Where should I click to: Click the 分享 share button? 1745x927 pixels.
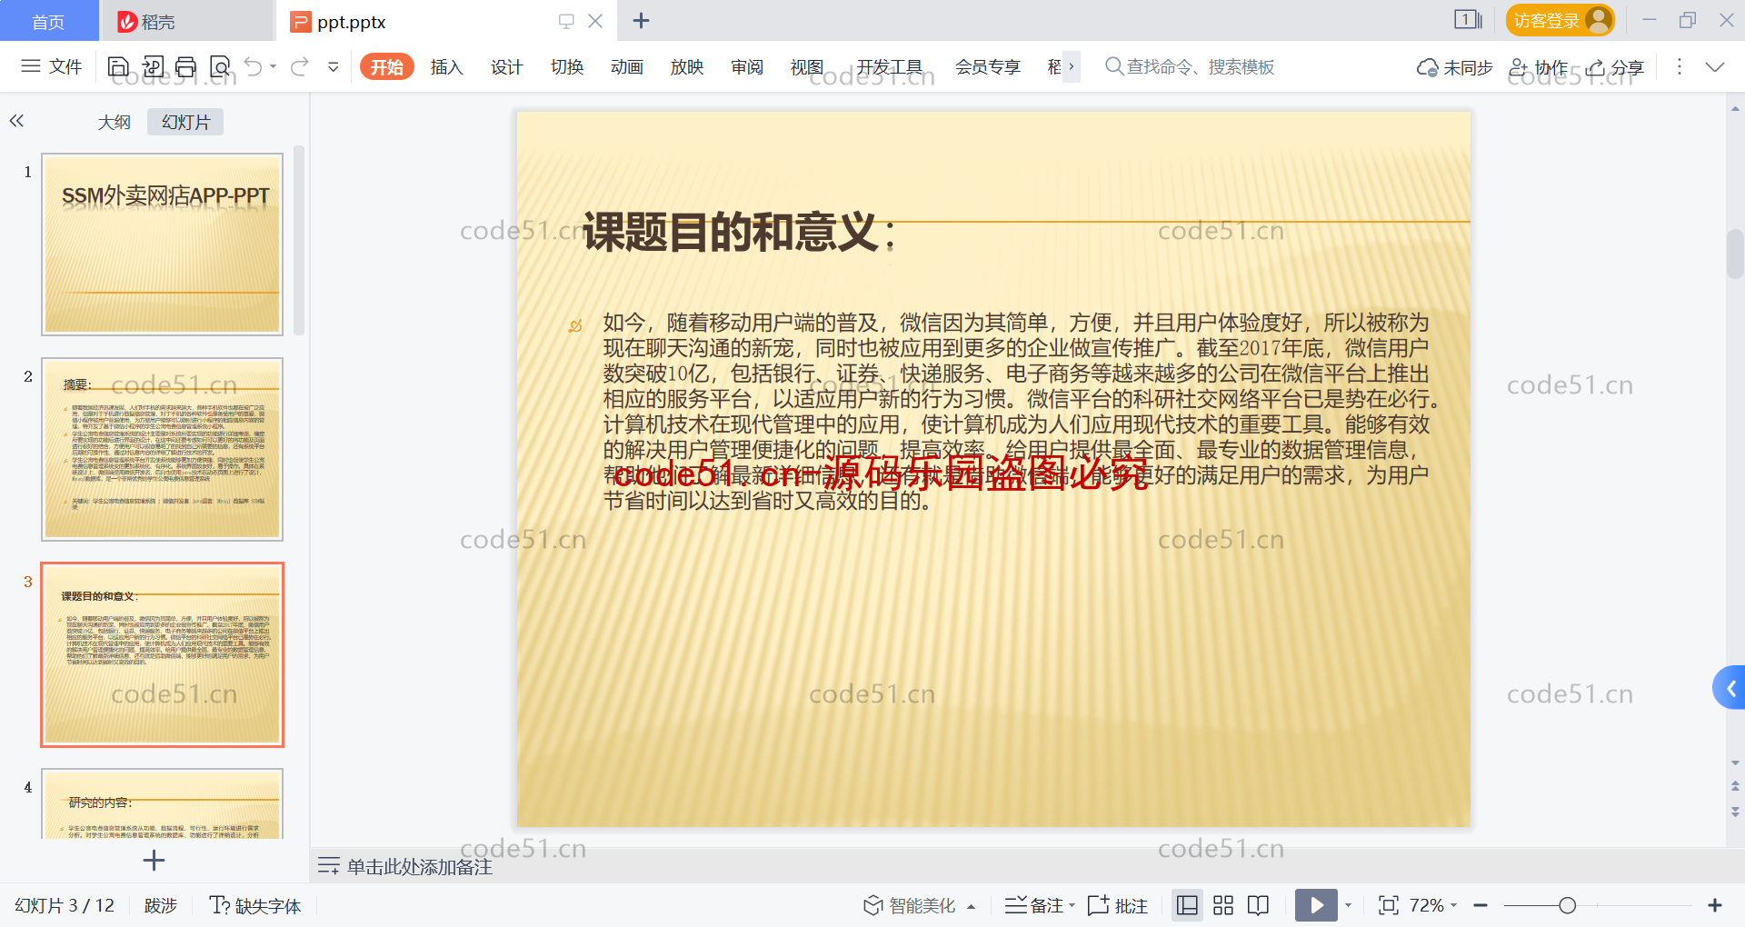(x=1615, y=67)
